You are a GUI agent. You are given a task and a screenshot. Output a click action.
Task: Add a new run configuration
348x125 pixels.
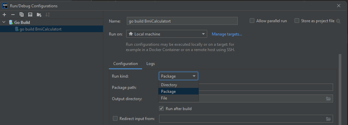point(4,15)
